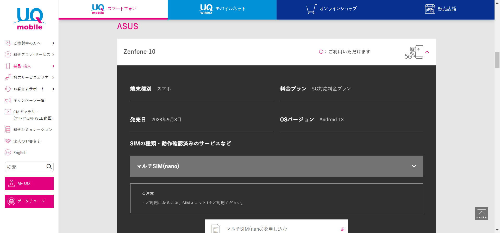Expand 対応サービスエリア submenu arrow

[53, 77]
